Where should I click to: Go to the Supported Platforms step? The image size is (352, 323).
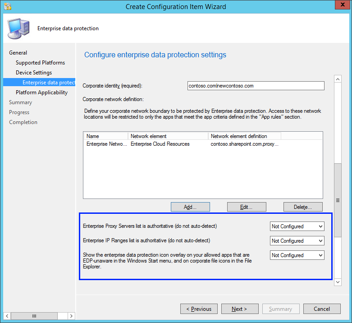pyautogui.click(x=40, y=63)
